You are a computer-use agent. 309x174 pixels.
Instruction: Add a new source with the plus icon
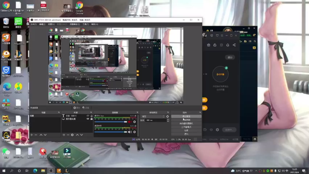point(64,135)
